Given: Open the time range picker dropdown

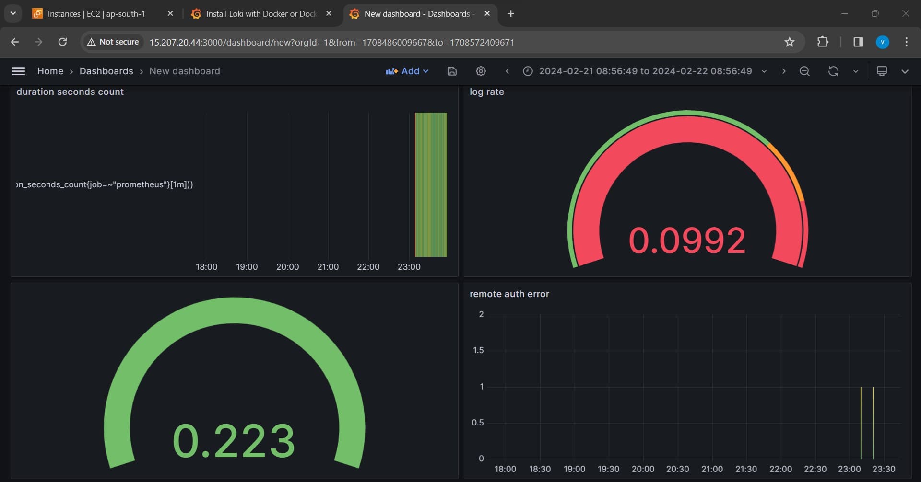Looking at the screenshot, I should [645, 71].
